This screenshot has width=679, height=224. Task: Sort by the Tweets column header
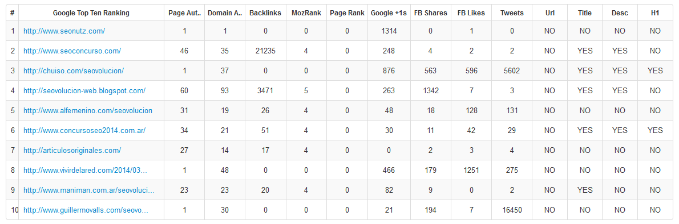[x=512, y=13]
